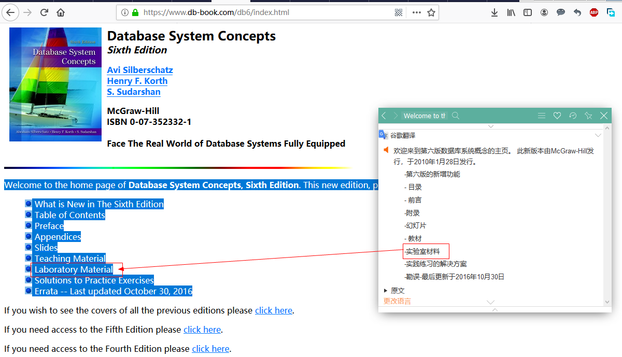Viewport: 622px width, 357px height.
Task: Click the Database System Concepts book cover
Action: pos(55,84)
